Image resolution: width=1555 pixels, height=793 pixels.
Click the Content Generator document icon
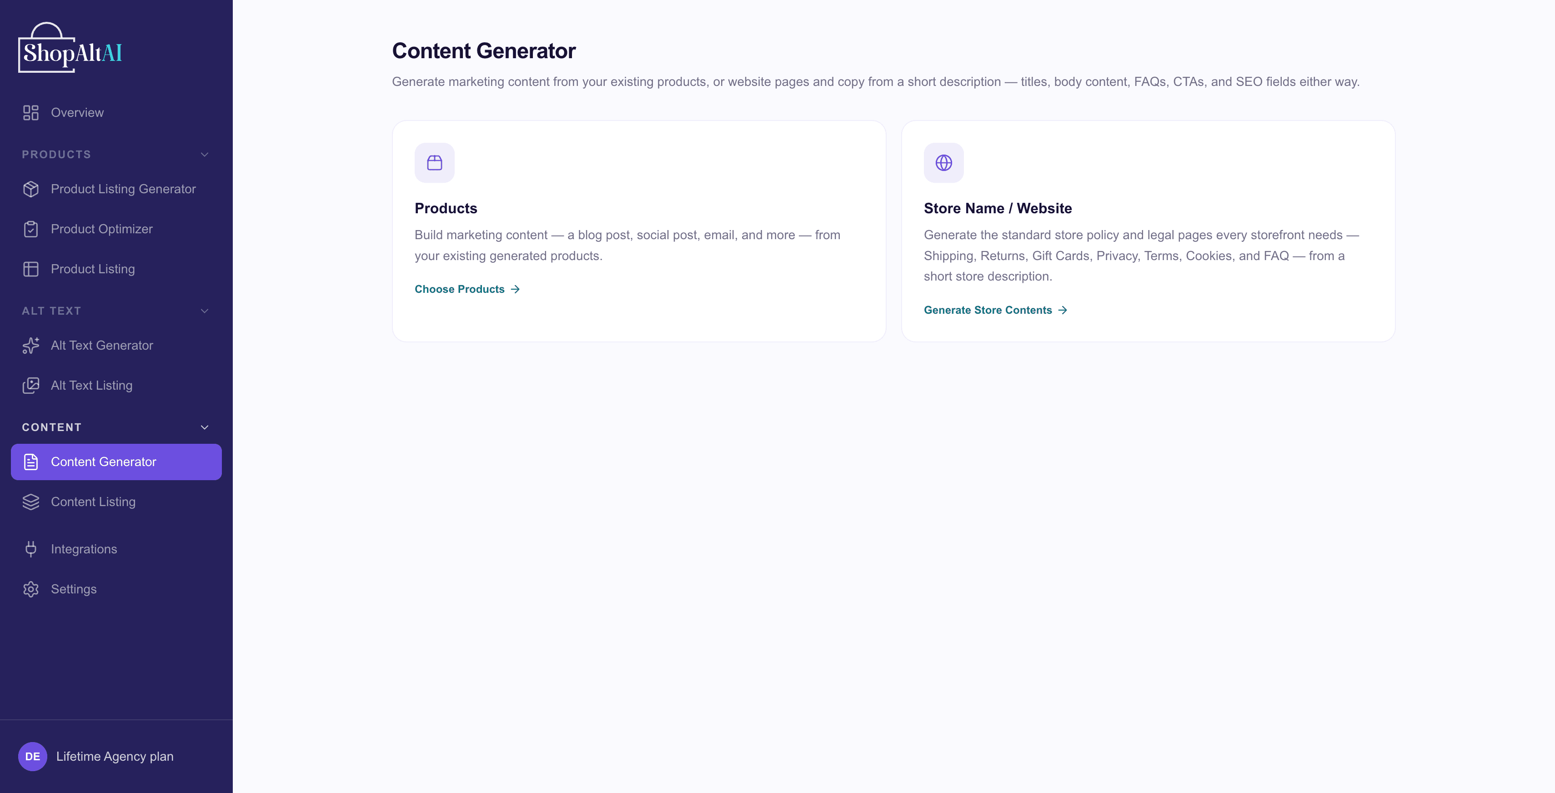(x=31, y=462)
